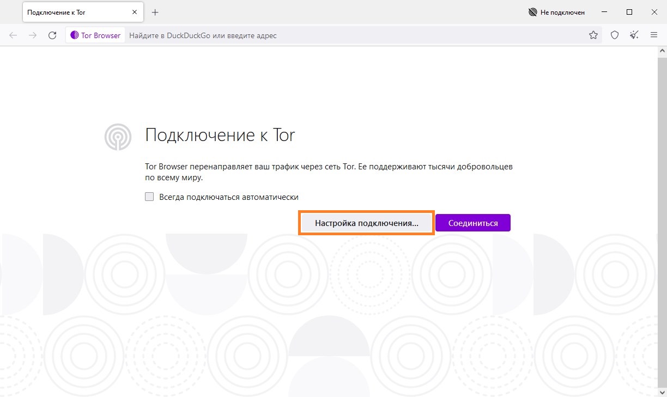Click the forward navigation arrow
Image resolution: width=667 pixels, height=397 pixels.
coord(33,35)
